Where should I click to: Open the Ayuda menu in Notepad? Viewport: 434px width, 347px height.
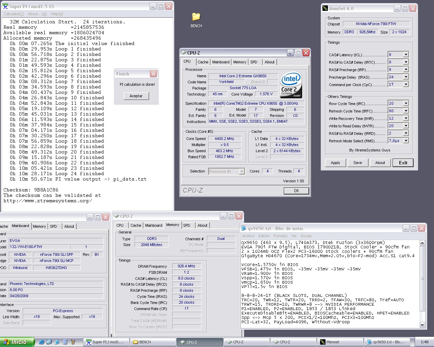click(306, 236)
